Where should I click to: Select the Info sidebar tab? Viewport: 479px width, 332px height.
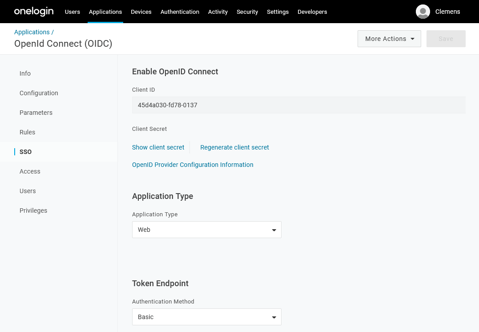click(25, 73)
